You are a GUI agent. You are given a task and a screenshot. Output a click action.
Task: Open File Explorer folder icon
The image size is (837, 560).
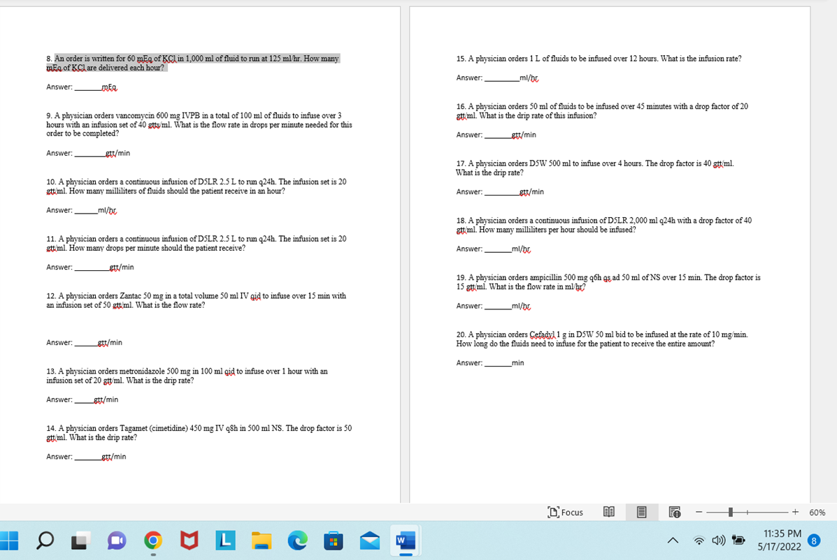(262, 541)
